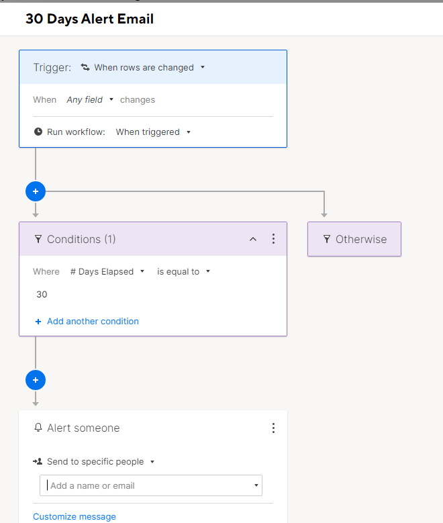Open the '# Days Elapsed' field dropdown
The image size is (443, 523).
(x=107, y=271)
